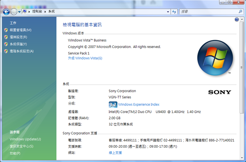
Task: Click the SONY manufacturer logo
Action: click(220, 92)
